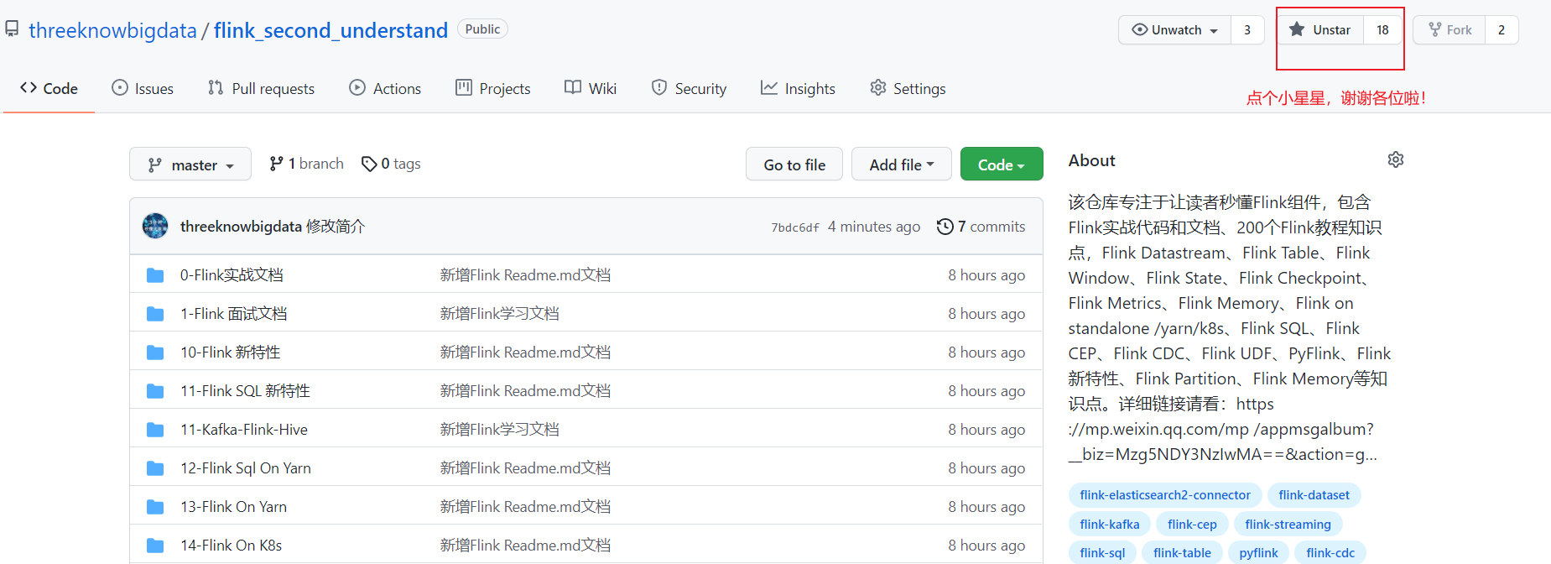Select the flink-dataset topic tag
Screen dimensions: 1551x564
[x=1314, y=495]
